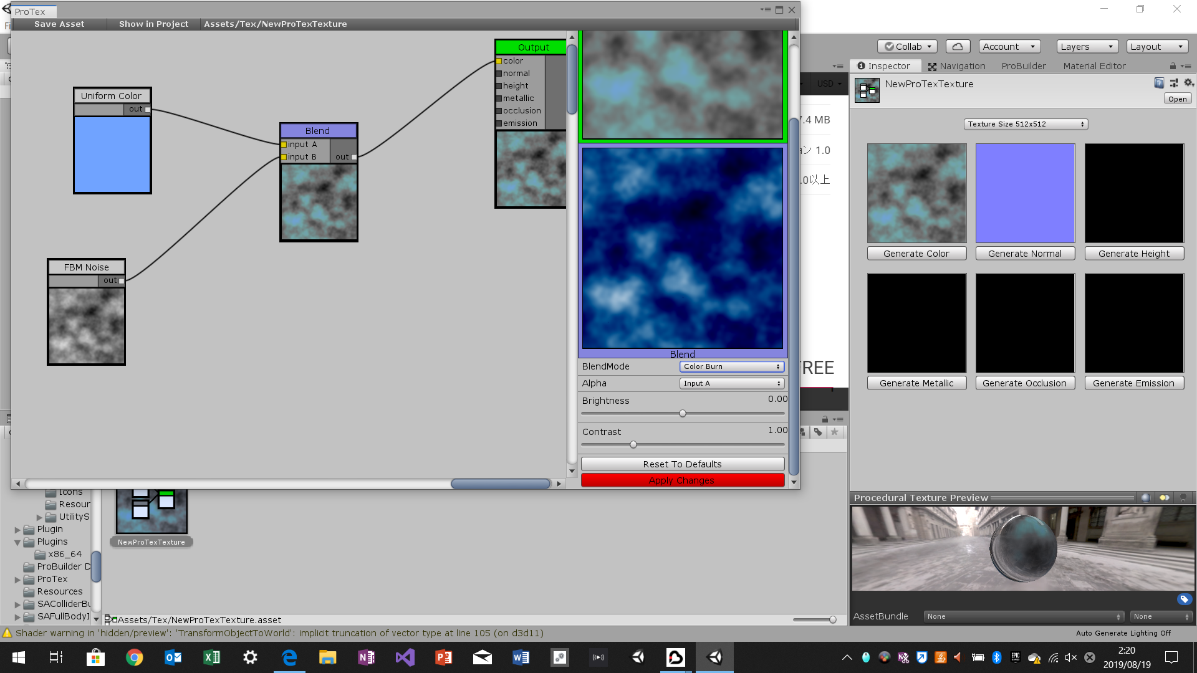Open the preset sliders icon in Inspector
This screenshot has height=673, width=1197.
tap(1174, 83)
